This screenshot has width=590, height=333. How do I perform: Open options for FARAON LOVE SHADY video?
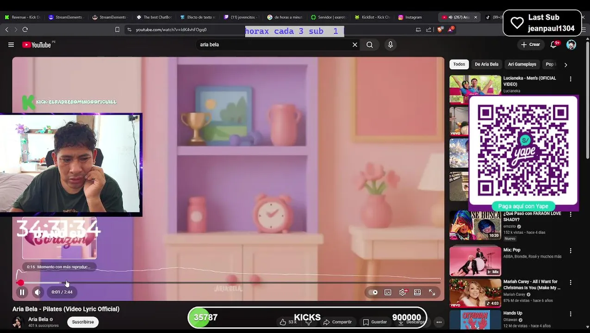tap(571, 214)
